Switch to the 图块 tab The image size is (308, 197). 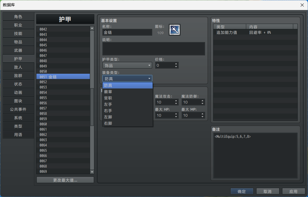pyautogui.click(x=18, y=101)
